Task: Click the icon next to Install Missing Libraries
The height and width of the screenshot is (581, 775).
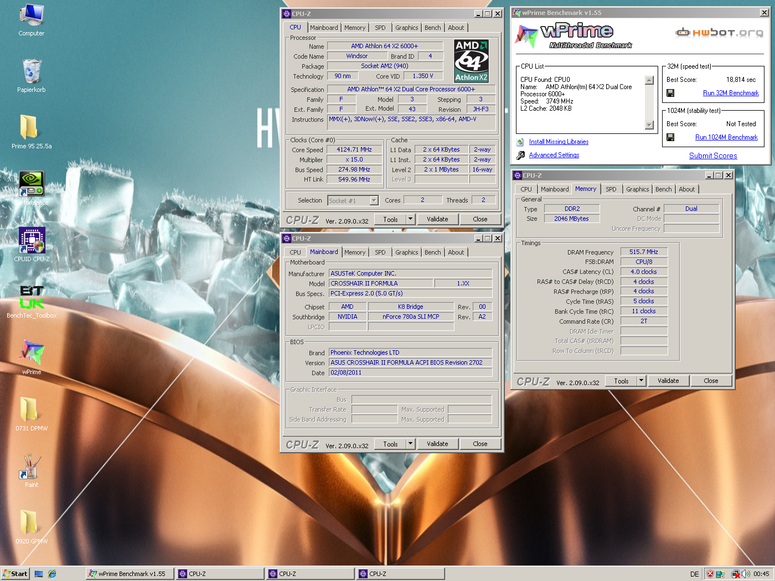Action: [520, 142]
